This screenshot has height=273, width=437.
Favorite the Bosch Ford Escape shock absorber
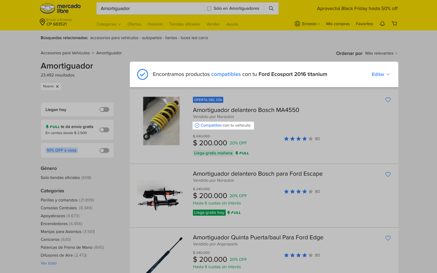tap(388, 174)
